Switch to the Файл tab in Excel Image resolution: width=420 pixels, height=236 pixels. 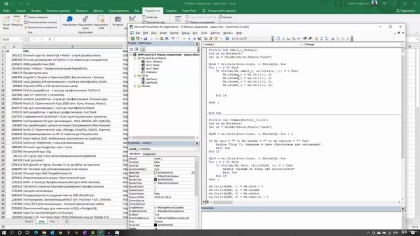coord(7,10)
